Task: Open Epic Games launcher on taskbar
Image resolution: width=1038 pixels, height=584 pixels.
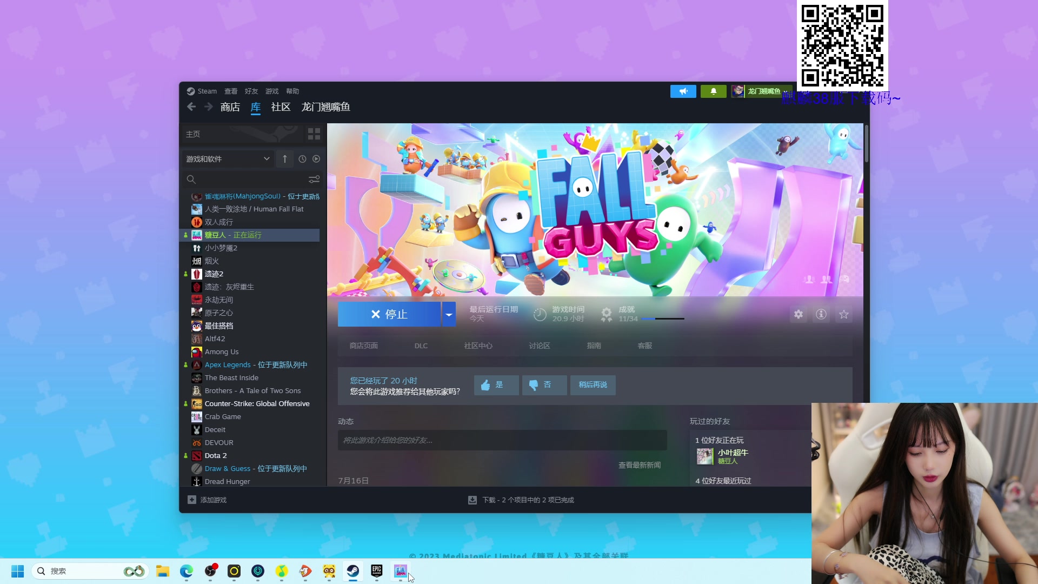Action: click(x=377, y=571)
